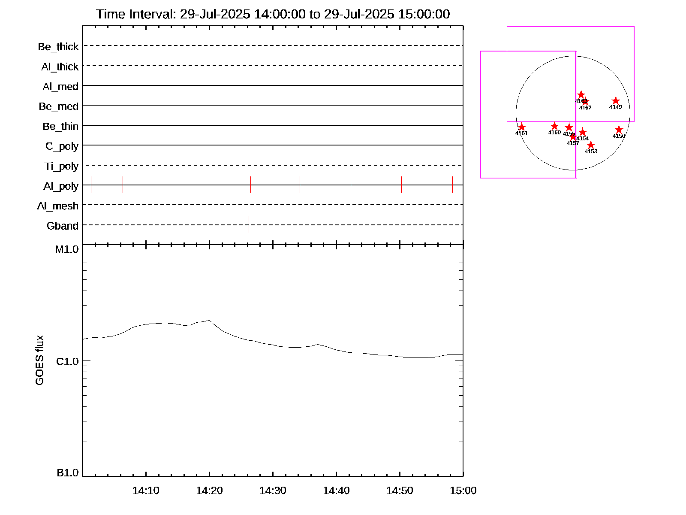This screenshot has width=686, height=515.
Task: Click the 14:20 time axis label
Action: [x=209, y=491]
